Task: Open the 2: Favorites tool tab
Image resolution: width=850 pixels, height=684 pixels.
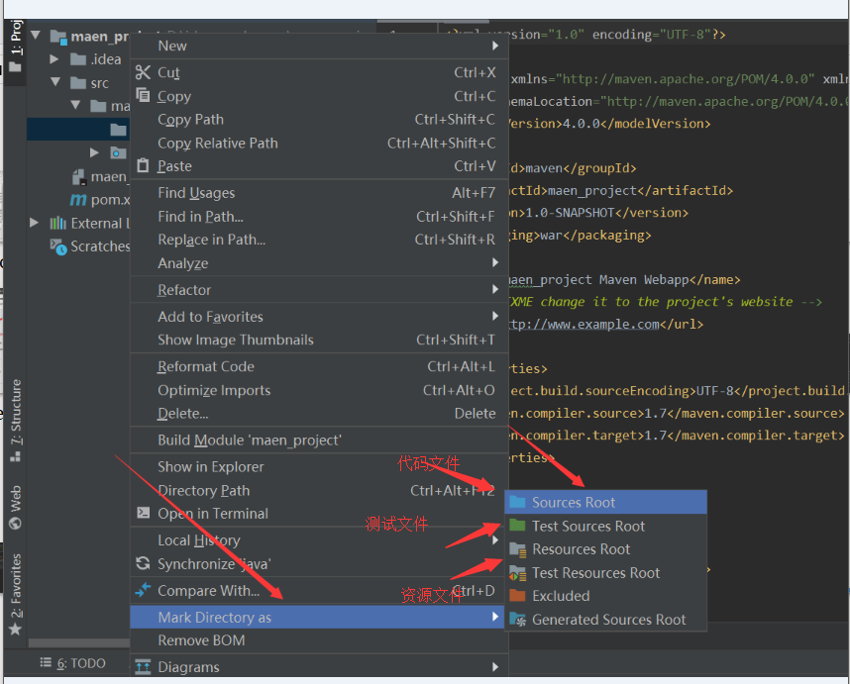Action: point(15,594)
